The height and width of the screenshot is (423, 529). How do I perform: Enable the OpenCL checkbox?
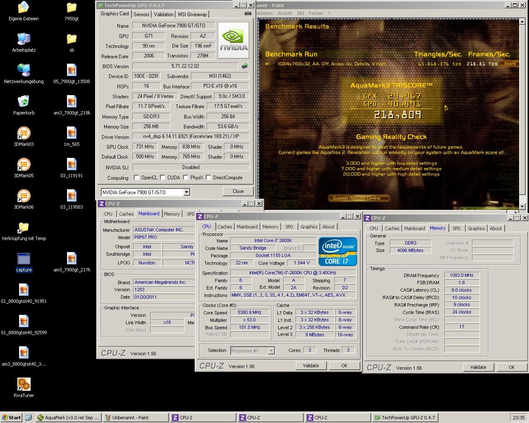[x=136, y=178]
